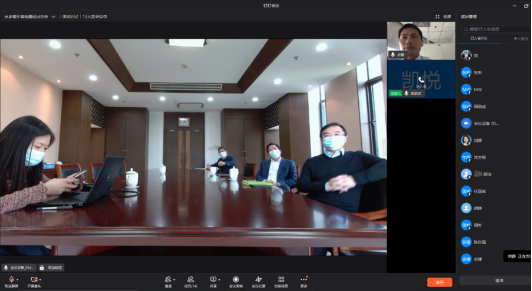This screenshot has width=532, height=291.
Task: Enter 全屏 fullscreen mode
Action: (443, 16)
